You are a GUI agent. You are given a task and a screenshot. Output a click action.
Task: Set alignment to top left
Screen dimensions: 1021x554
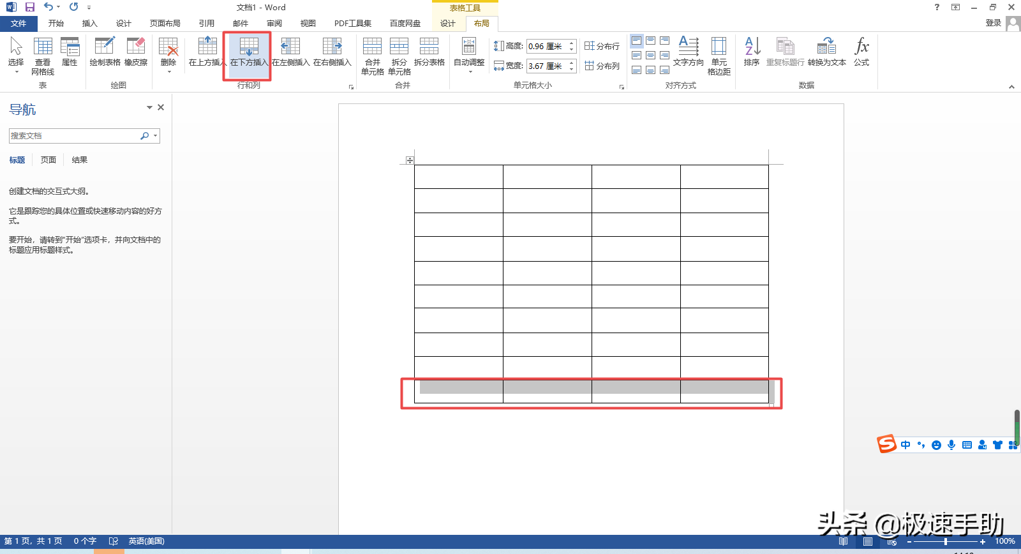pyautogui.click(x=637, y=41)
